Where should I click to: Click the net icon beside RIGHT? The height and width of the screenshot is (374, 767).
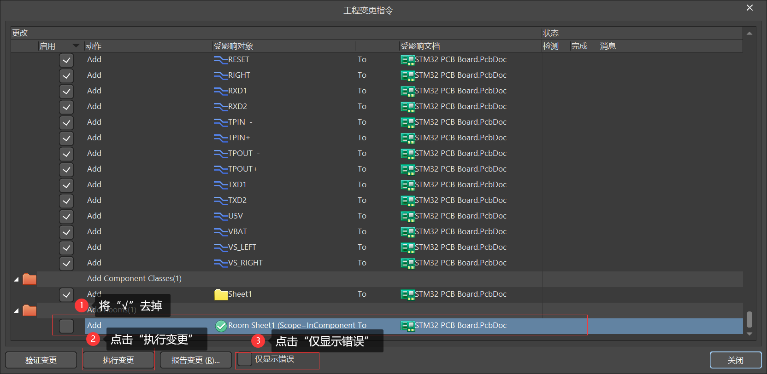221,75
